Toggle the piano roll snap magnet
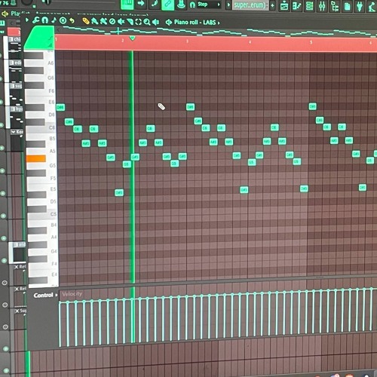The width and height of the screenshot is (377, 377). 44,20
